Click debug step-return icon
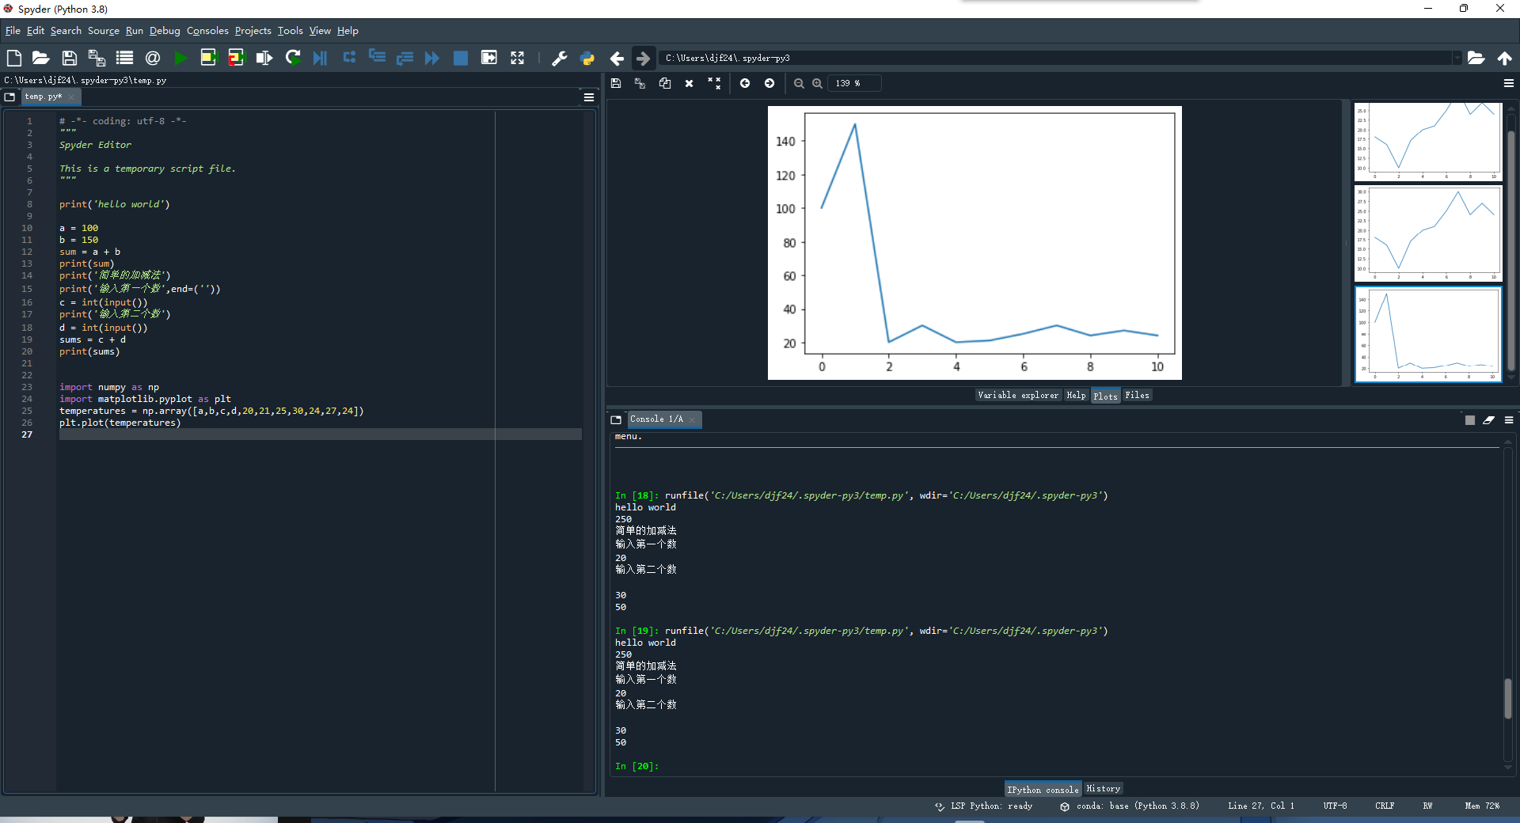The image size is (1520, 823). click(405, 58)
